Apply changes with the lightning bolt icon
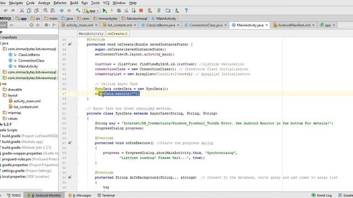This screenshot has width=353, height=198. click(x=111, y=10)
